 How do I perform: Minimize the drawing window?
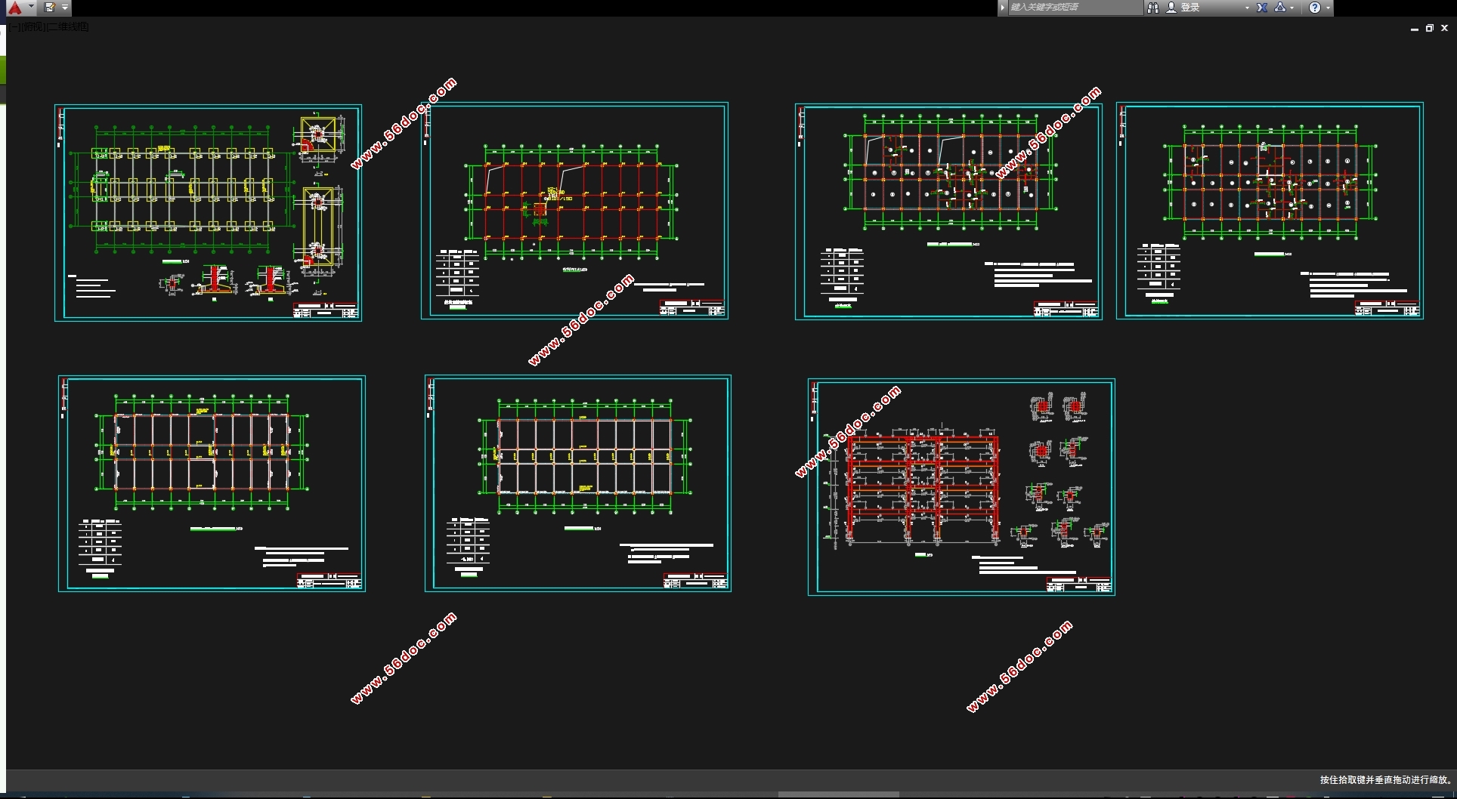(1414, 28)
